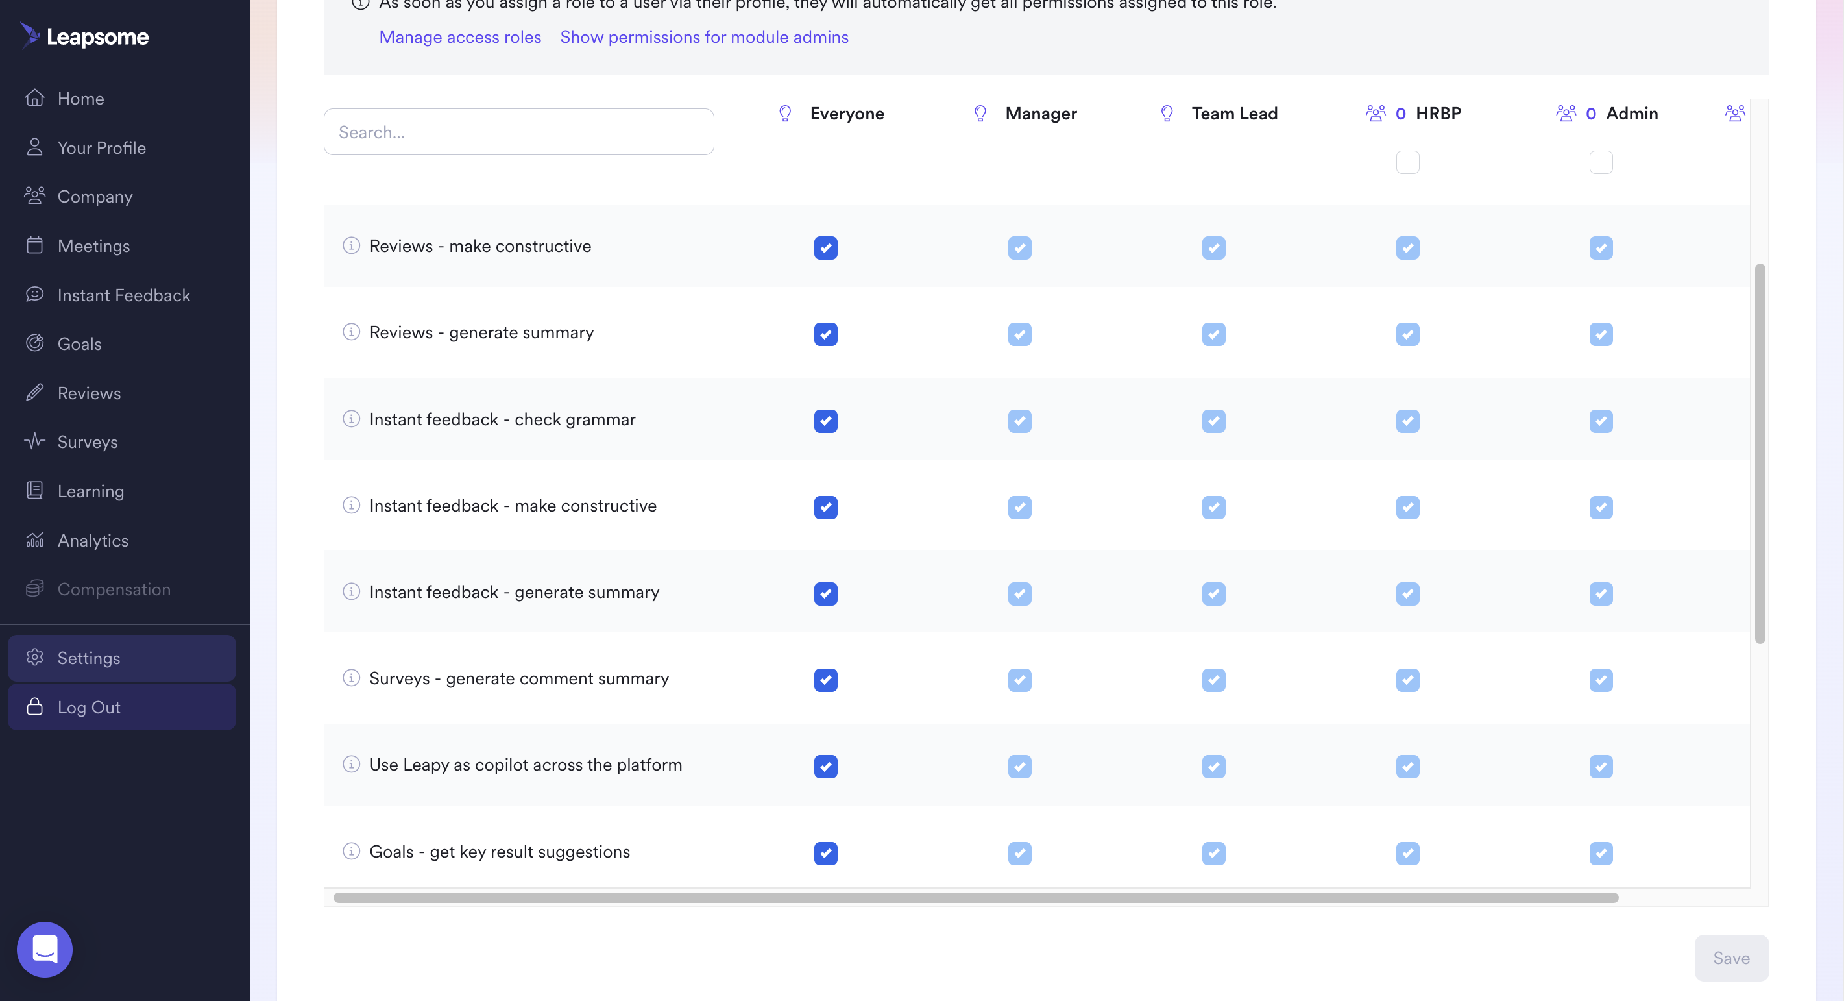
Task: Toggle the Admin column header checkbox
Action: click(1601, 162)
